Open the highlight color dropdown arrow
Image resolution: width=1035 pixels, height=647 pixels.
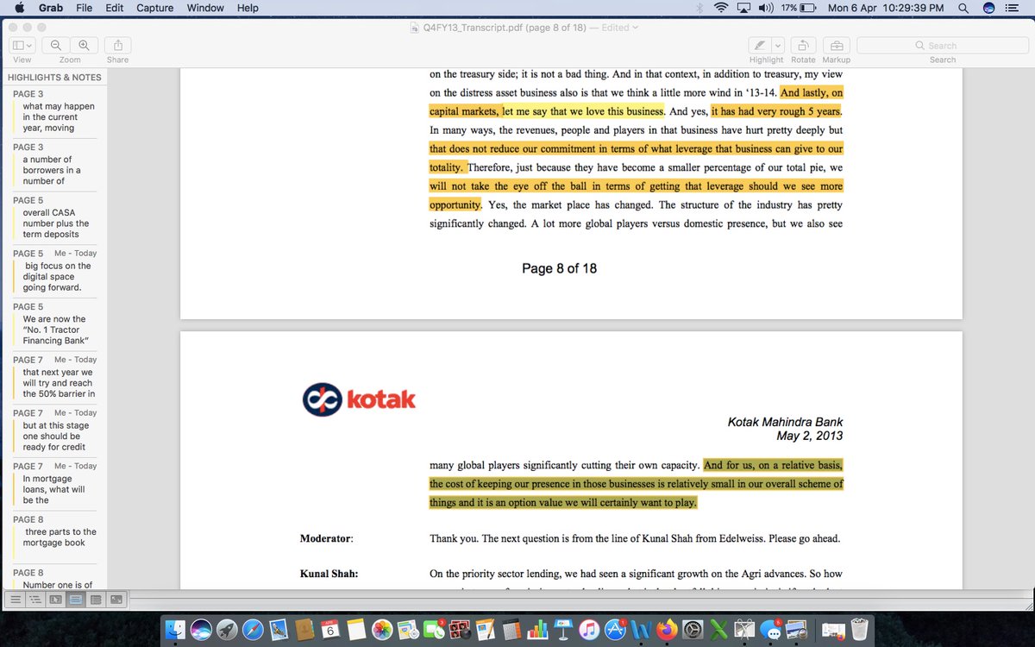pos(778,46)
